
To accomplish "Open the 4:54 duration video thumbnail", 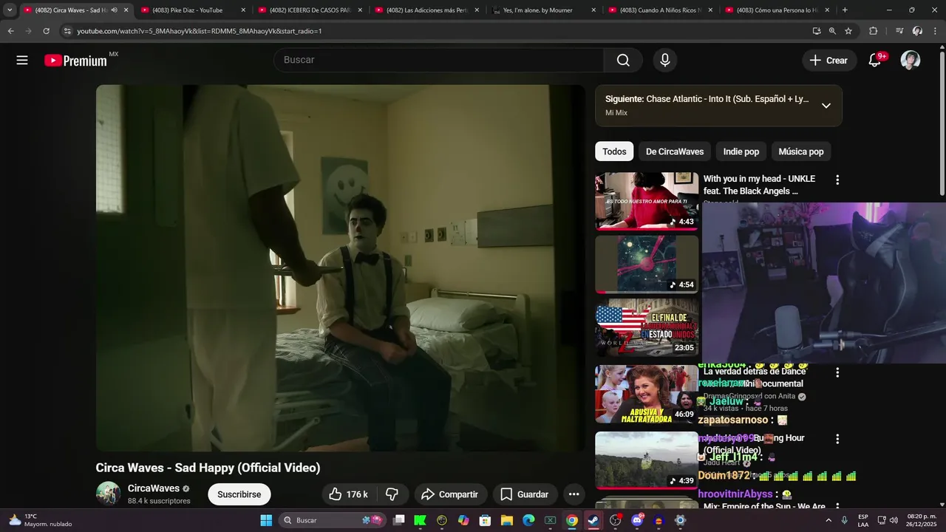I will tap(647, 264).
